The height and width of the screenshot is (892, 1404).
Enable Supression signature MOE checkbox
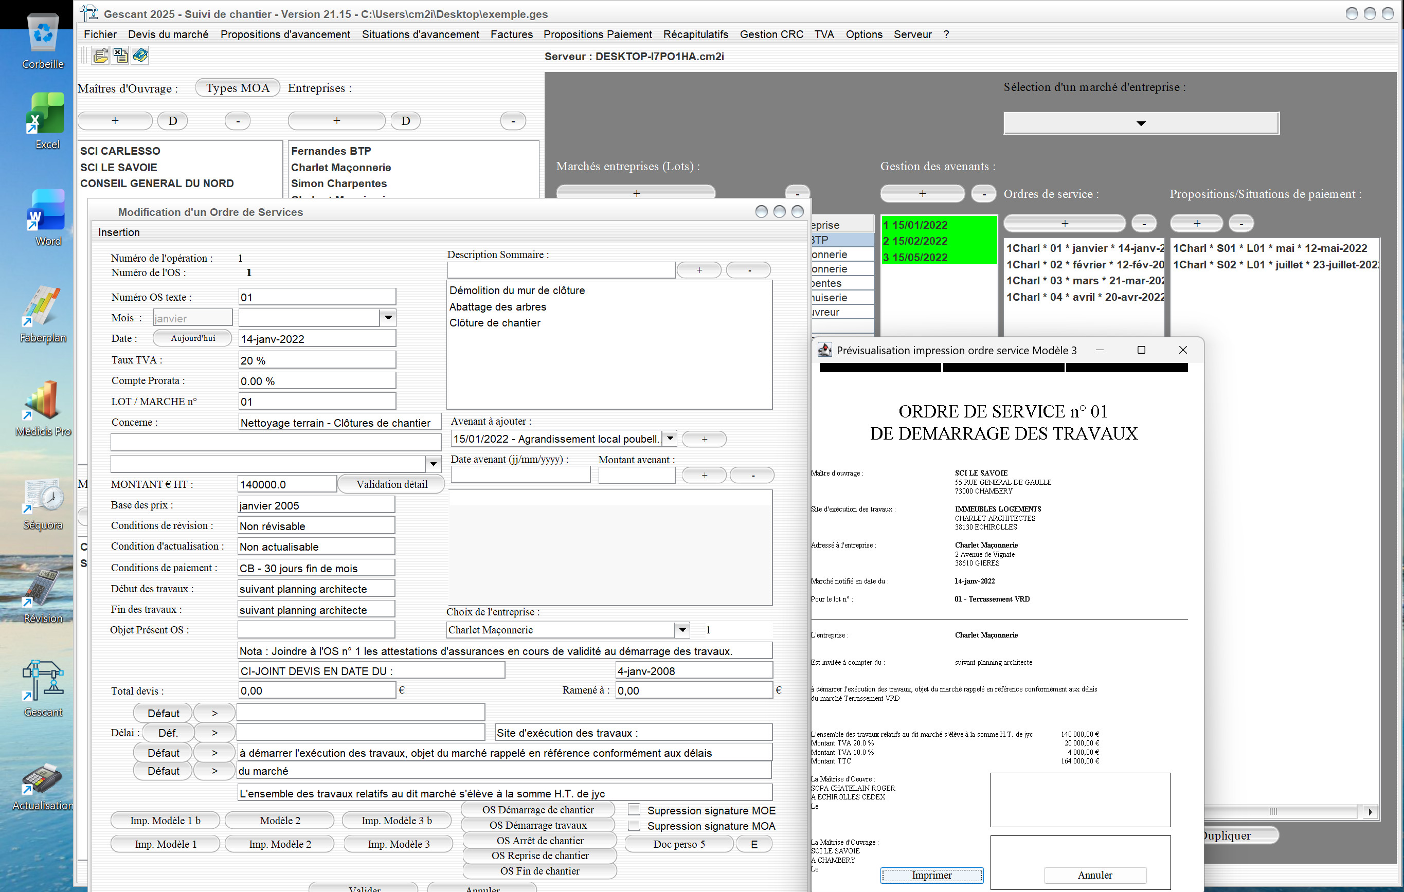(x=634, y=809)
